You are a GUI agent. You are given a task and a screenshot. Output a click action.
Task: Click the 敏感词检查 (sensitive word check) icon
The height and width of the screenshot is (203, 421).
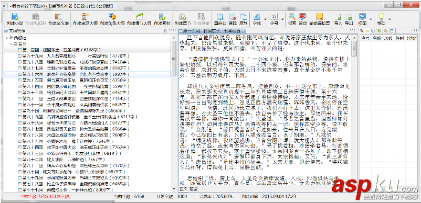point(320,17)
